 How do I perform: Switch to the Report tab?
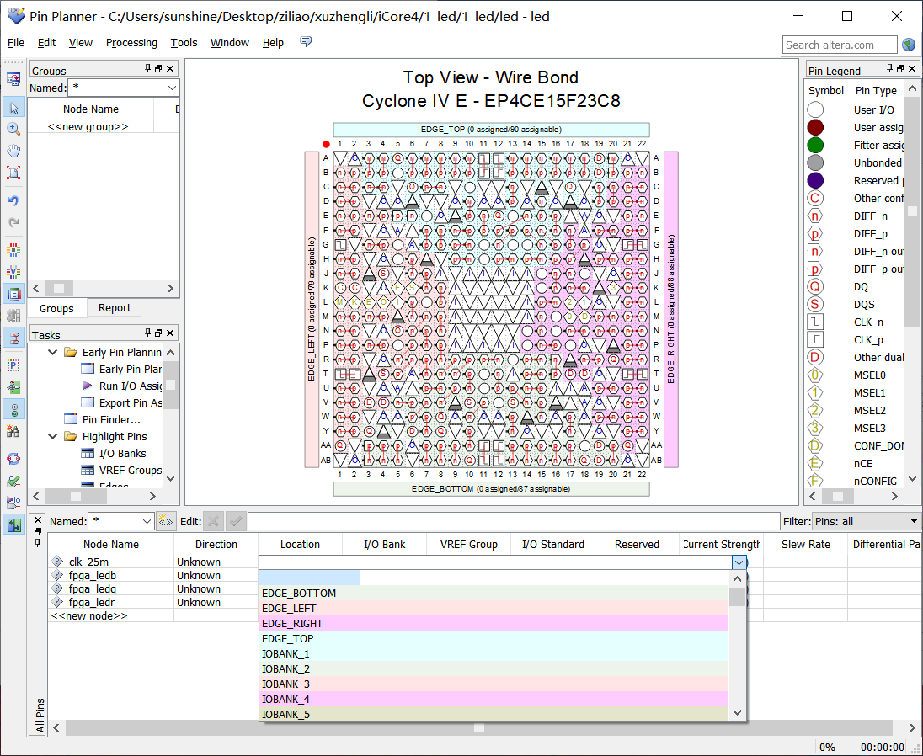[x=115, y=308]
